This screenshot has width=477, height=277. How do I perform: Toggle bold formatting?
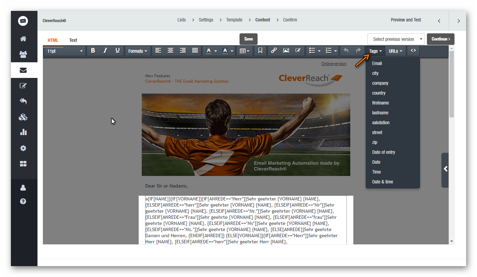[93, 51]
